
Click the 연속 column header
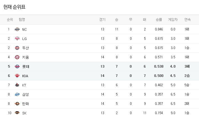pos(187,20)
